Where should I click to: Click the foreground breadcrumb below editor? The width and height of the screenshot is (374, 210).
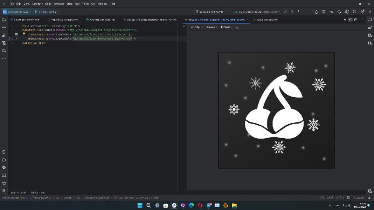coord(38,193)
